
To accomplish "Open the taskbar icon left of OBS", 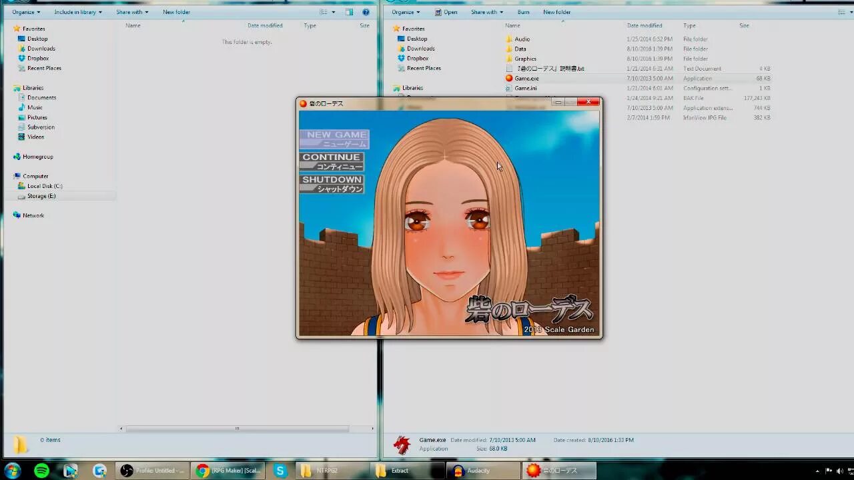I will click(x=99, y=471).
